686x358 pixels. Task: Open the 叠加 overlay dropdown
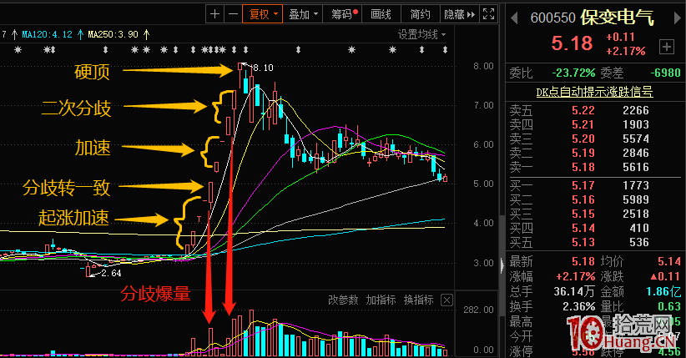(x=303, y=14)
